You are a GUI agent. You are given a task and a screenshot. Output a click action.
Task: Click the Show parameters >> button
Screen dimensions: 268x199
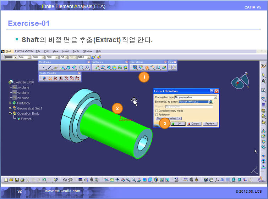coord(169,118)
